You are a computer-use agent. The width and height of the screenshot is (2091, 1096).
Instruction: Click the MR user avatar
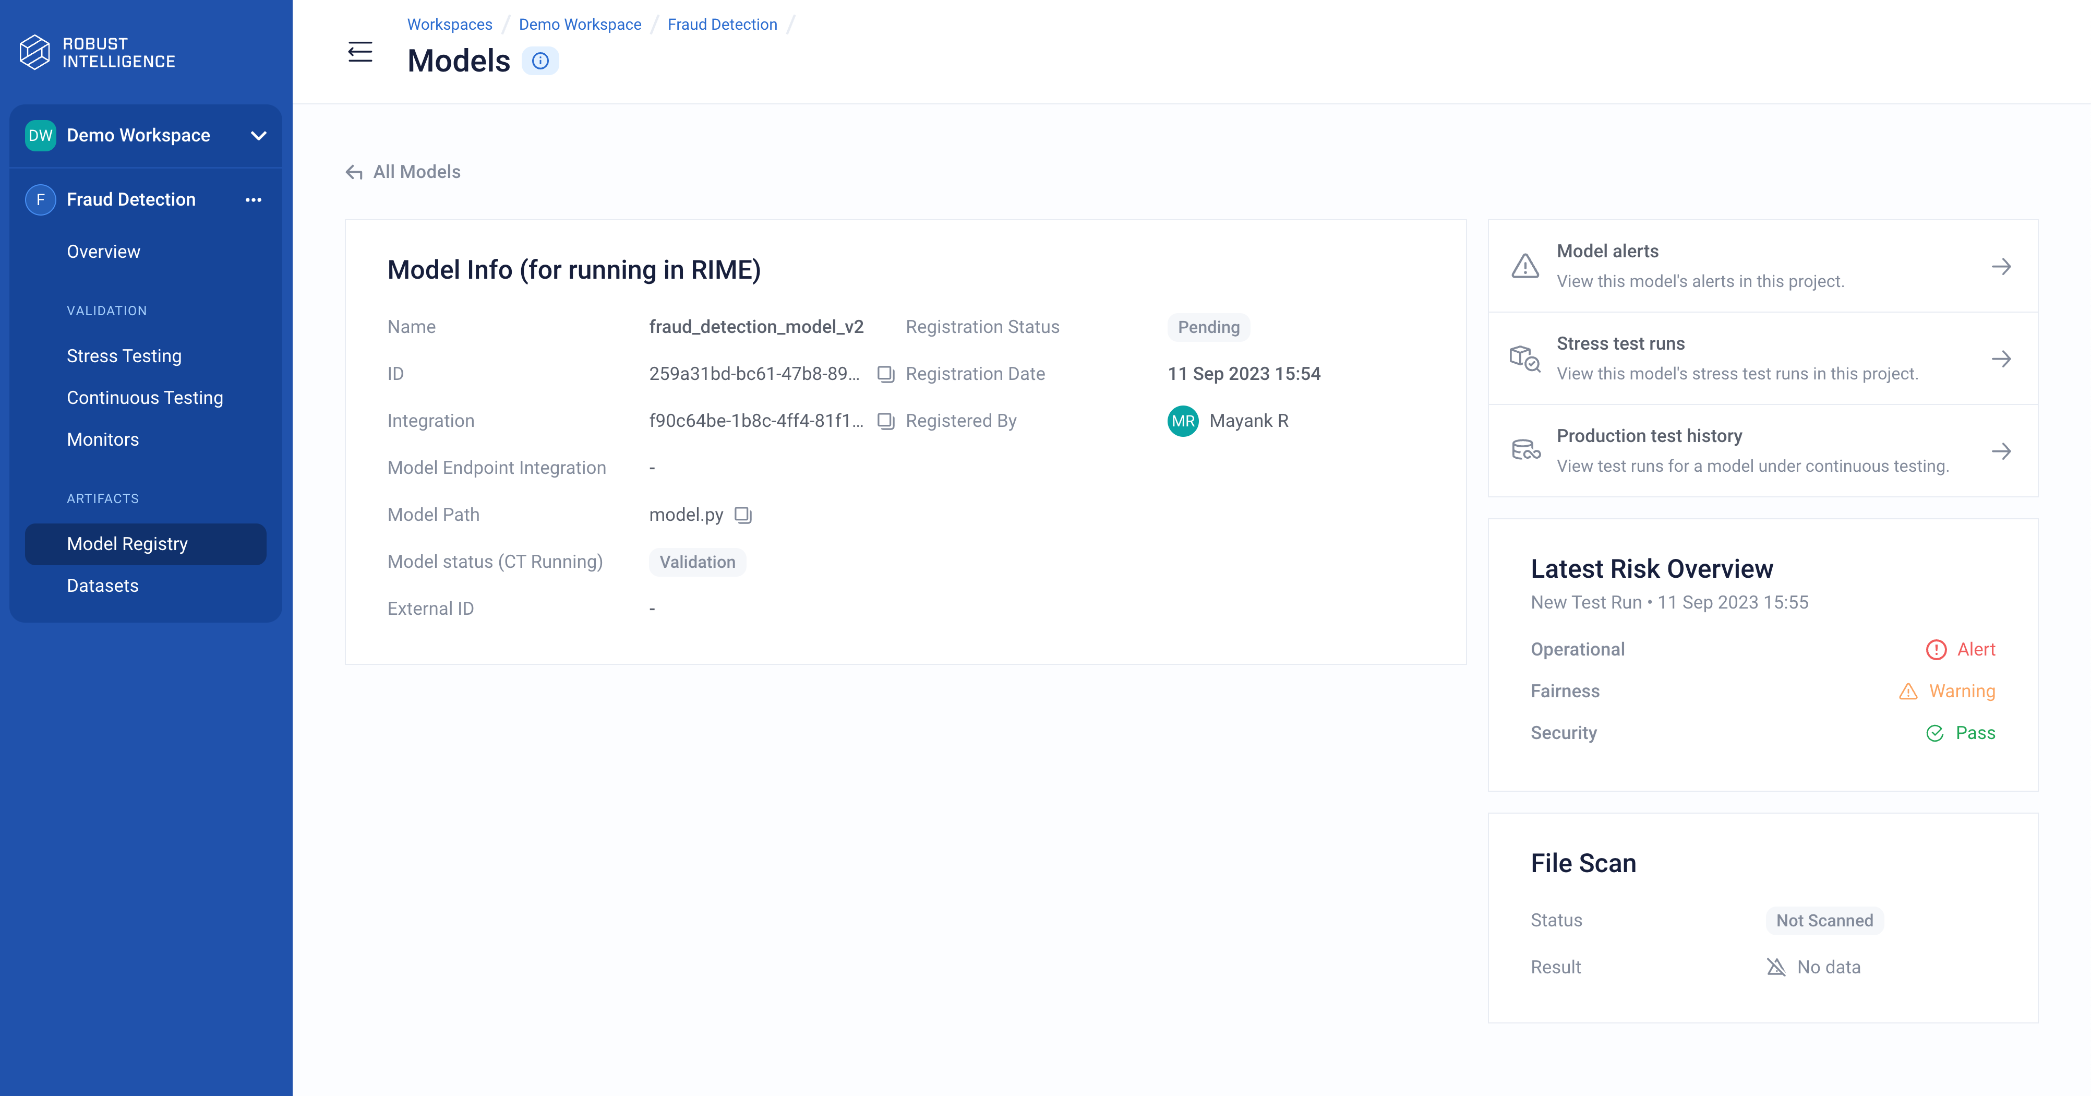tap(1183, 421)
